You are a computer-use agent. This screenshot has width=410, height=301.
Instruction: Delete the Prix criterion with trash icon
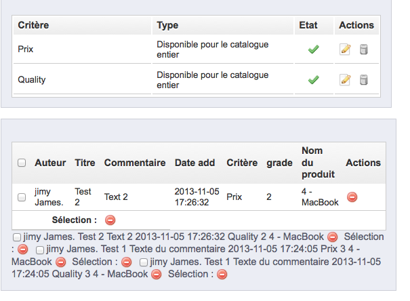coord(363,49)
